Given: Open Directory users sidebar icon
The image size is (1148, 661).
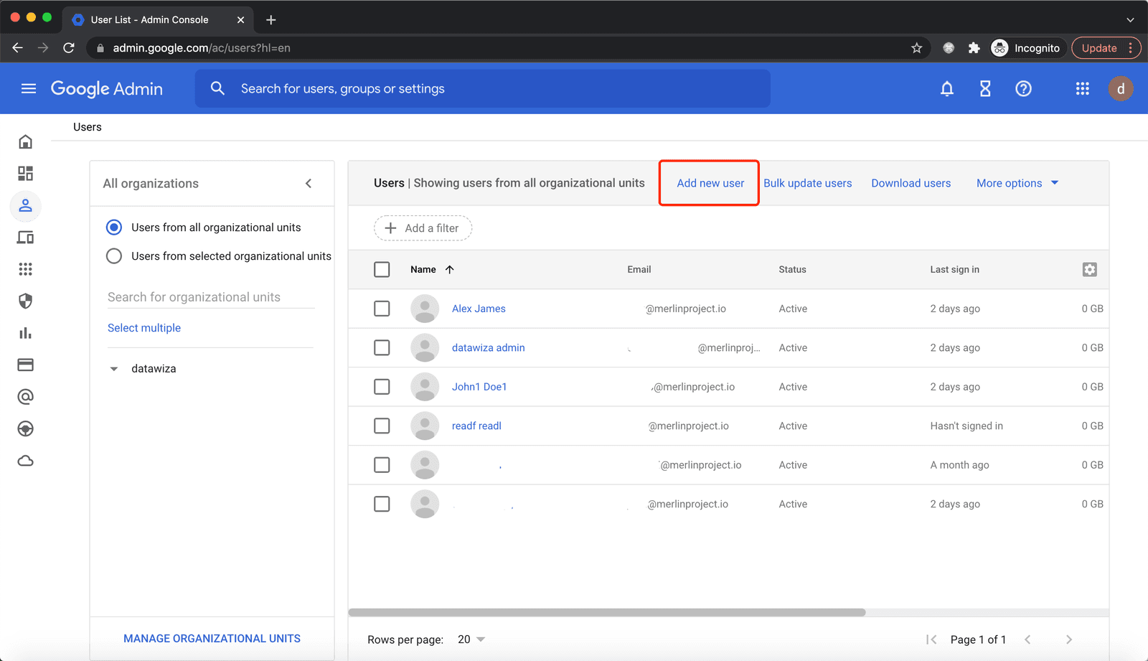Looking at the screenshot, I should click(x=26, y=206).
